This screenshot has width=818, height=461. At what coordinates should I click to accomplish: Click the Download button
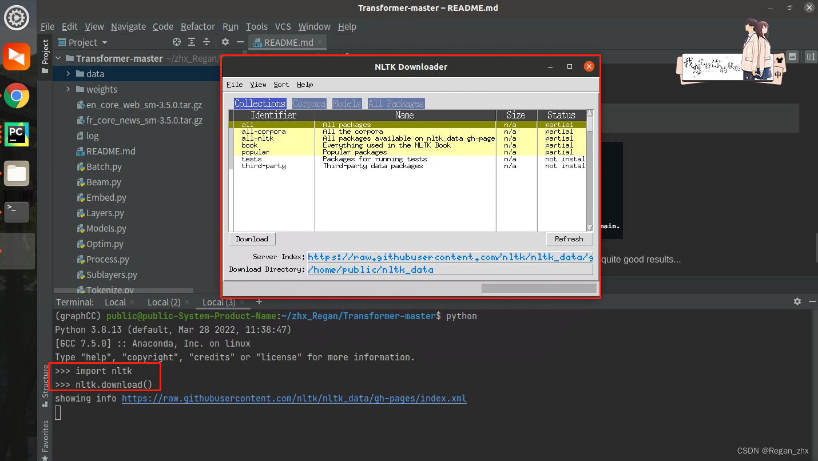coord(252,239)
